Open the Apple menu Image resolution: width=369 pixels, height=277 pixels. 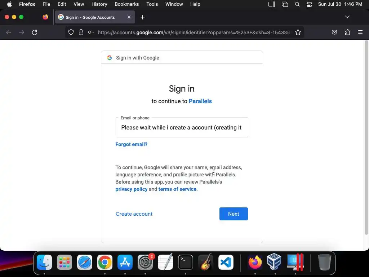pyautogui.click(x=9, y=4)
